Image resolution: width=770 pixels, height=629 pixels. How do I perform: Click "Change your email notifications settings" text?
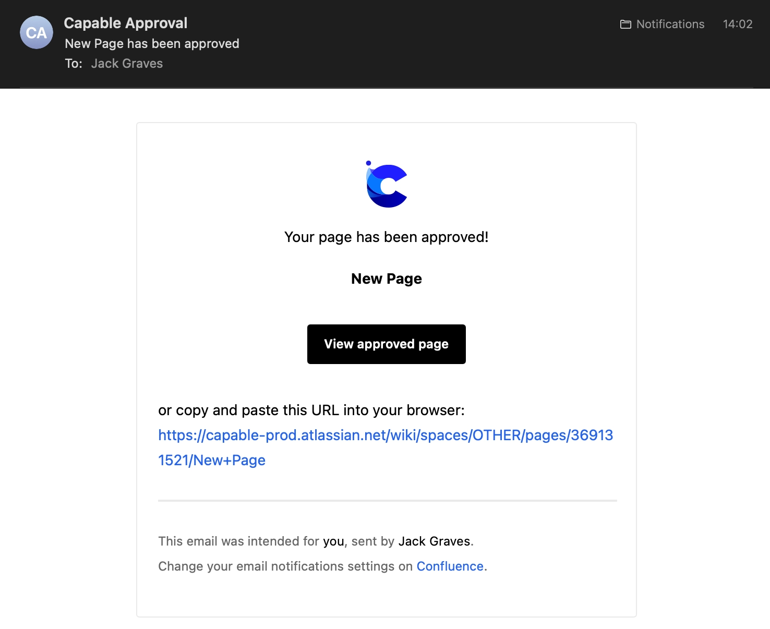click(285, 566)
